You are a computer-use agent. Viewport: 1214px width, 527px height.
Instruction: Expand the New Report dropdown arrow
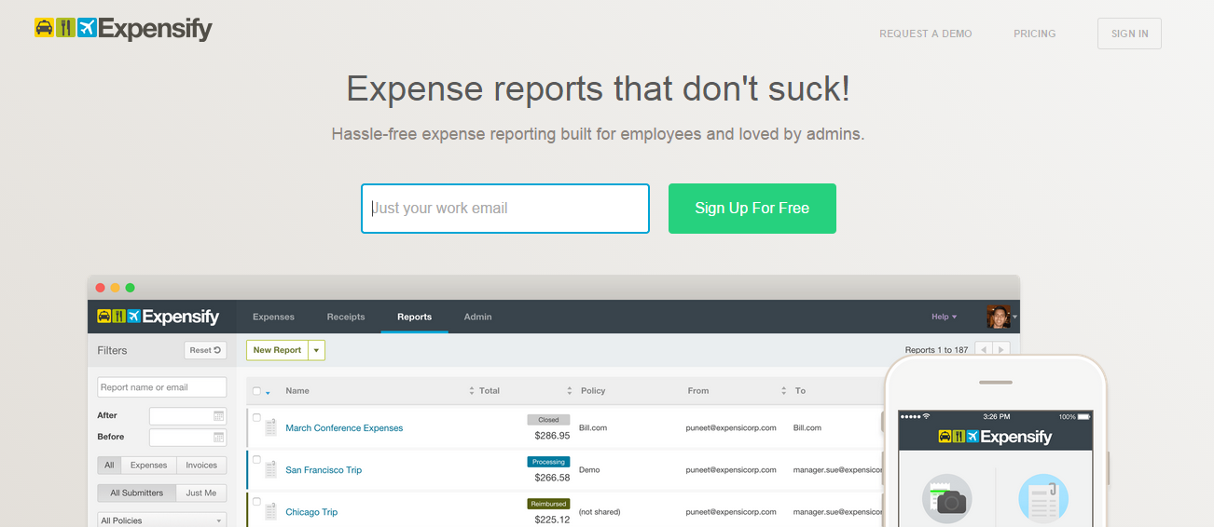(317, 350)
